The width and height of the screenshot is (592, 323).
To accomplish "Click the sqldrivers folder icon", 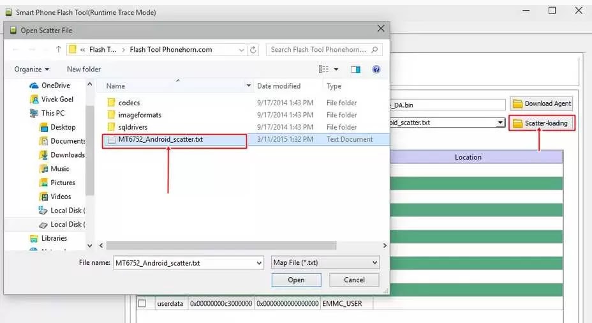I will pos(111,127).
